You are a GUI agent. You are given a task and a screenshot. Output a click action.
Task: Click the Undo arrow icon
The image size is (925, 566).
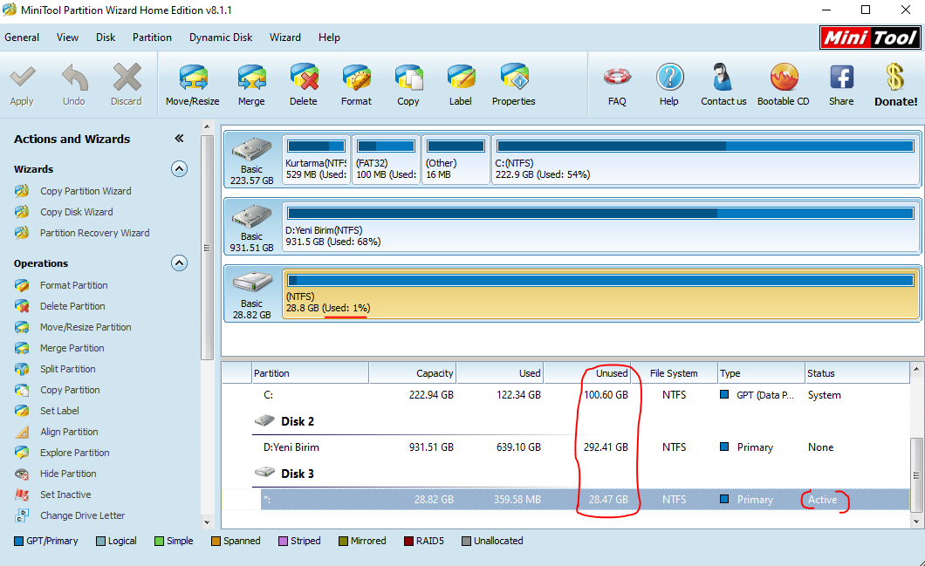(x=74, y=78)
